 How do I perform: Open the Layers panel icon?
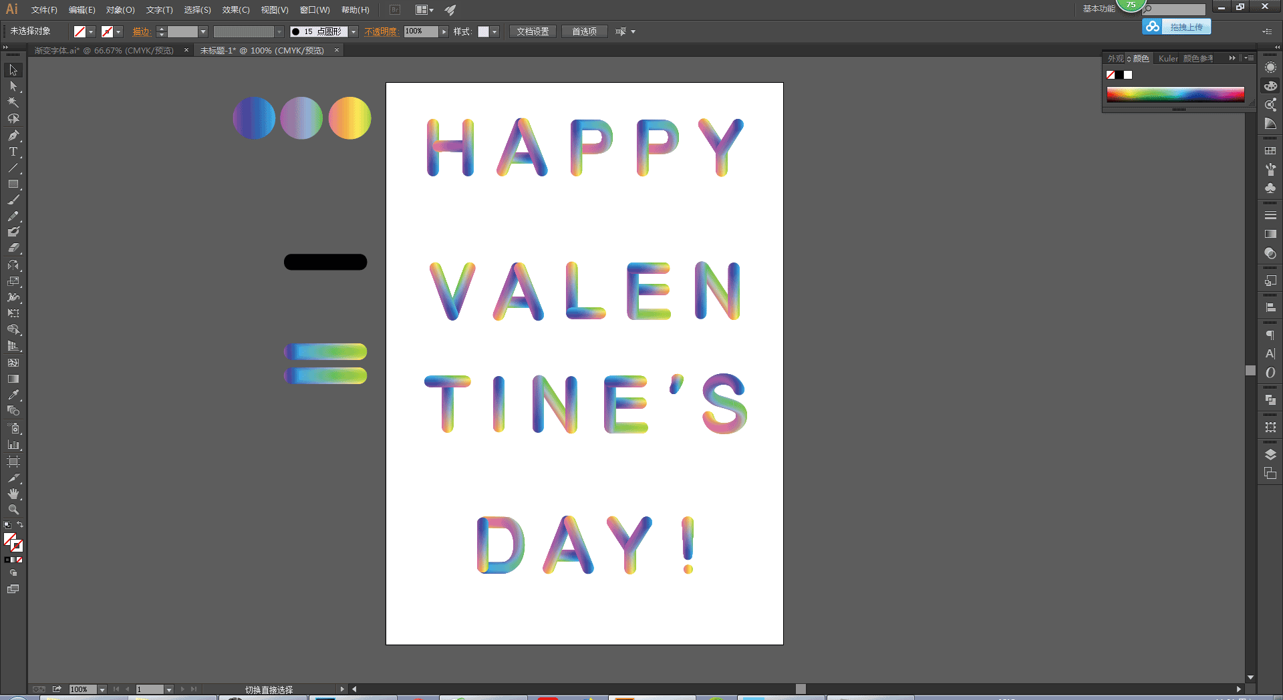pos(1270,455)
